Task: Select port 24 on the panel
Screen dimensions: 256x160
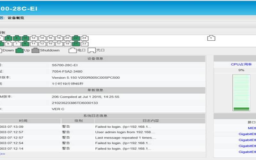Action: (x=84, y=38)
